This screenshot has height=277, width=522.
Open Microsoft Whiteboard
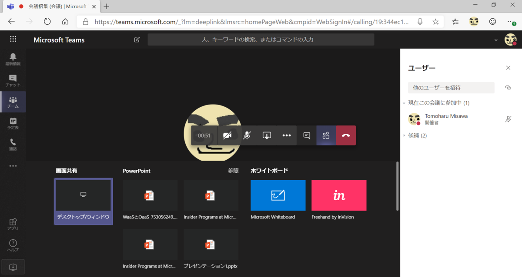[x=278, y=200]
